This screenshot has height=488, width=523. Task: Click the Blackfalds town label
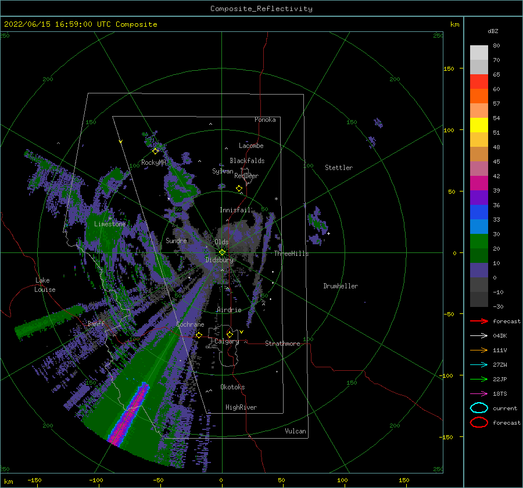click(x=247, y=161)
